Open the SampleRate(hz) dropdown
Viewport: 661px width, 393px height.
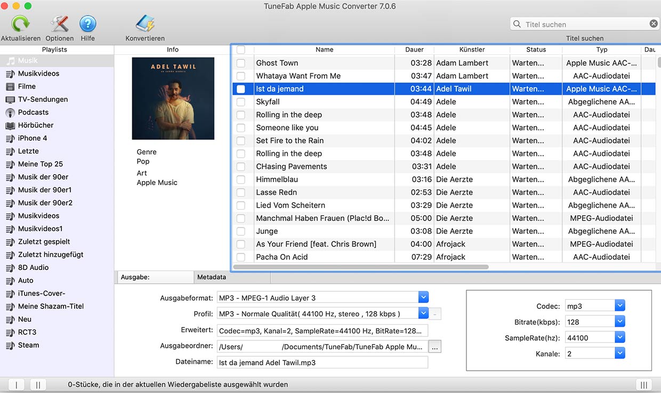620,338
